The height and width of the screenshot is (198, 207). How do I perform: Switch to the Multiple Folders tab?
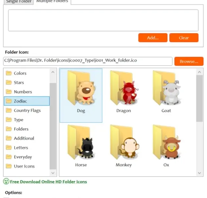pos(52,2)
